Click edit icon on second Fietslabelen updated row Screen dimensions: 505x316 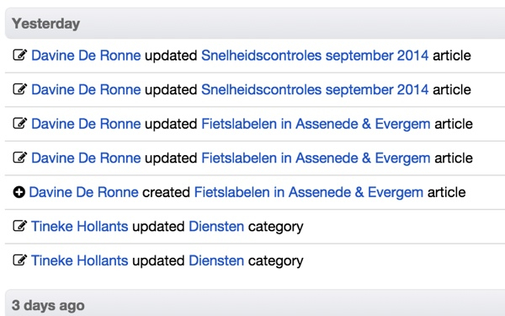coord(20,158)
